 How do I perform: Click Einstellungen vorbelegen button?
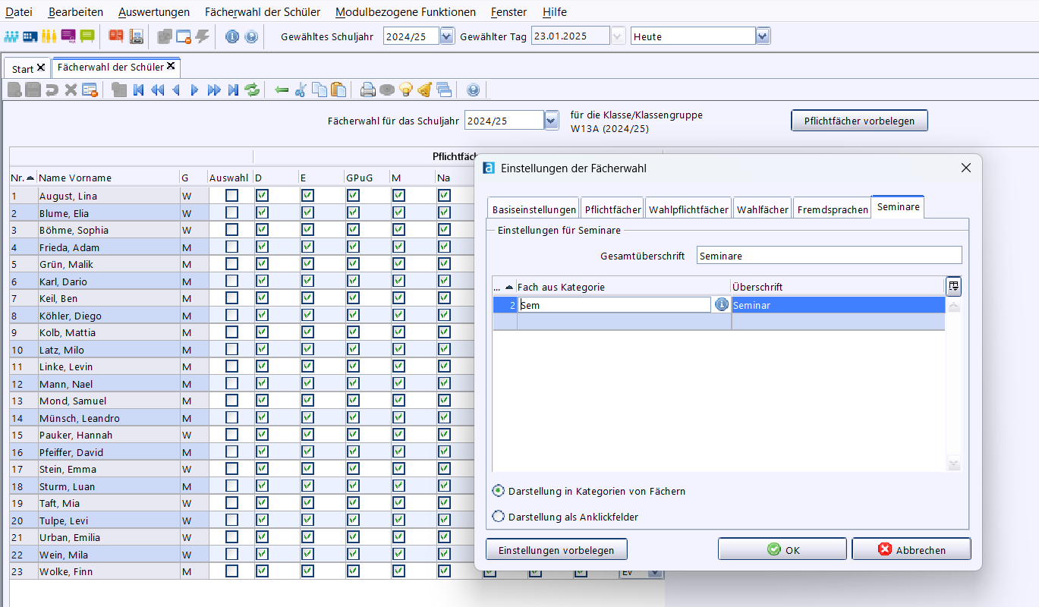556,549
